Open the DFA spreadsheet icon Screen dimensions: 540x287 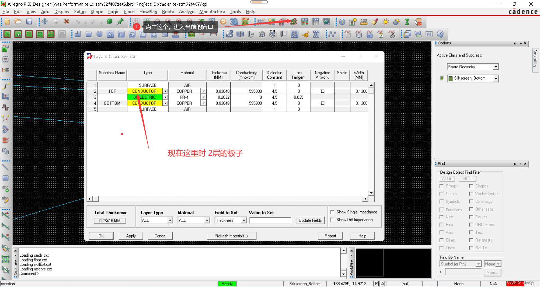[x=315, y=22]
